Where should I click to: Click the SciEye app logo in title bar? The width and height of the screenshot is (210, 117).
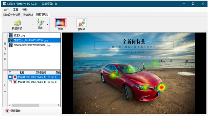4,4
